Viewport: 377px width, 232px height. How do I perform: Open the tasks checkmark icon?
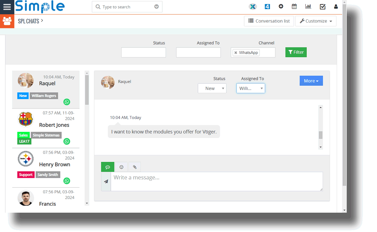[x=323, y=6]
